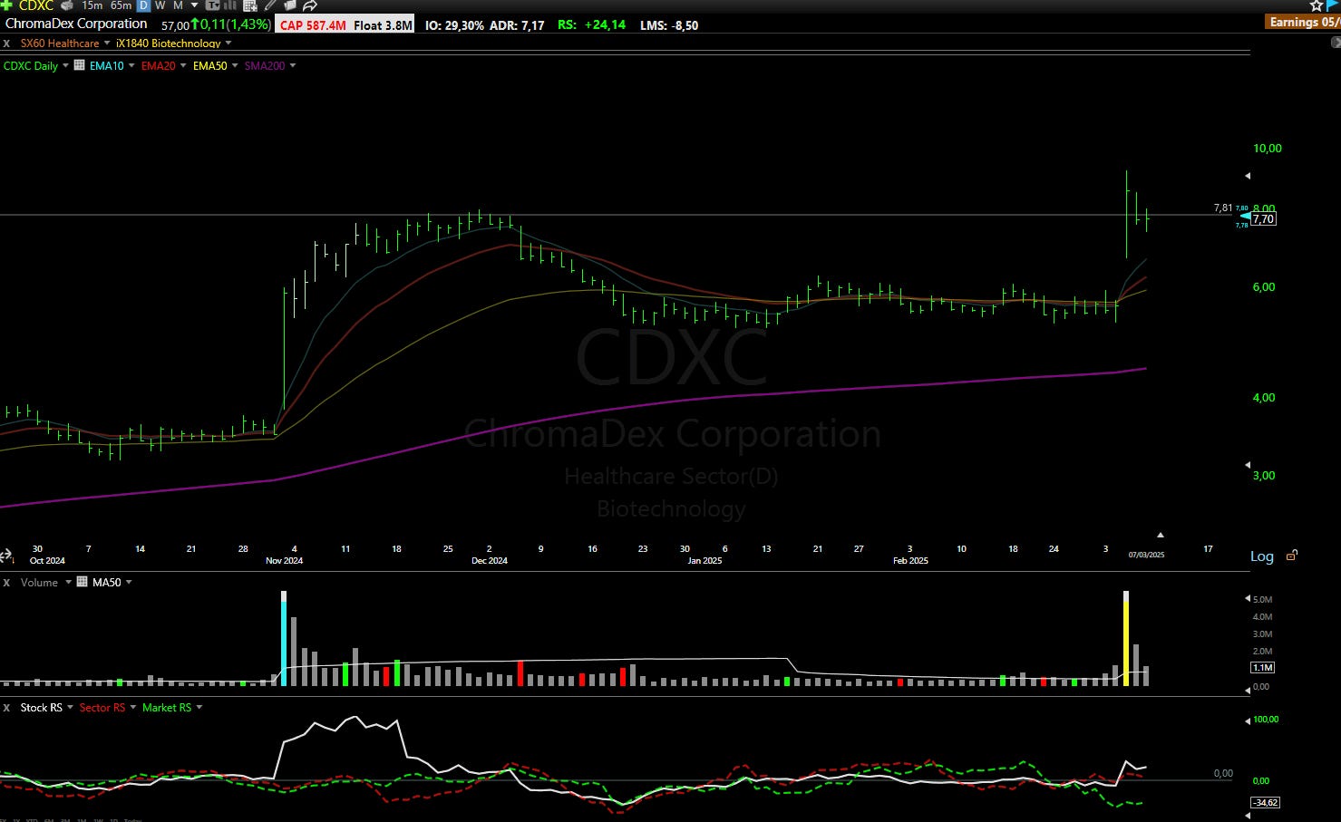The image size is (1341, 822).
Task: Click the bar chart type icon
Action: (x=230, y=5)
